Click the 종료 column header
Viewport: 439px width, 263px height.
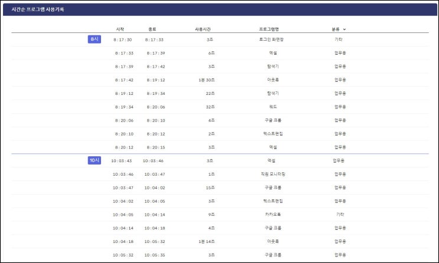coord(152,29)
